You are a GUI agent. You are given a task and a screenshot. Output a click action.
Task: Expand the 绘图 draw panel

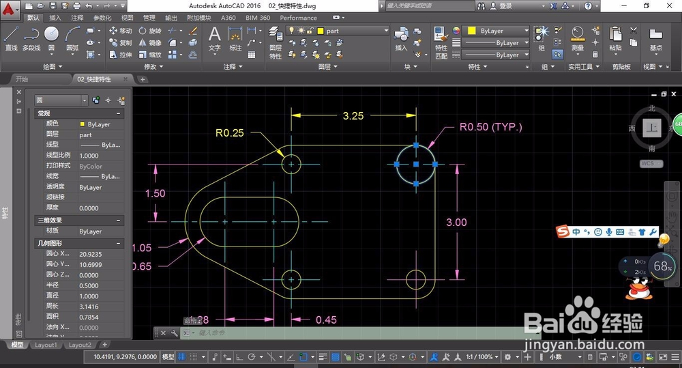click(x=53, y=67)
